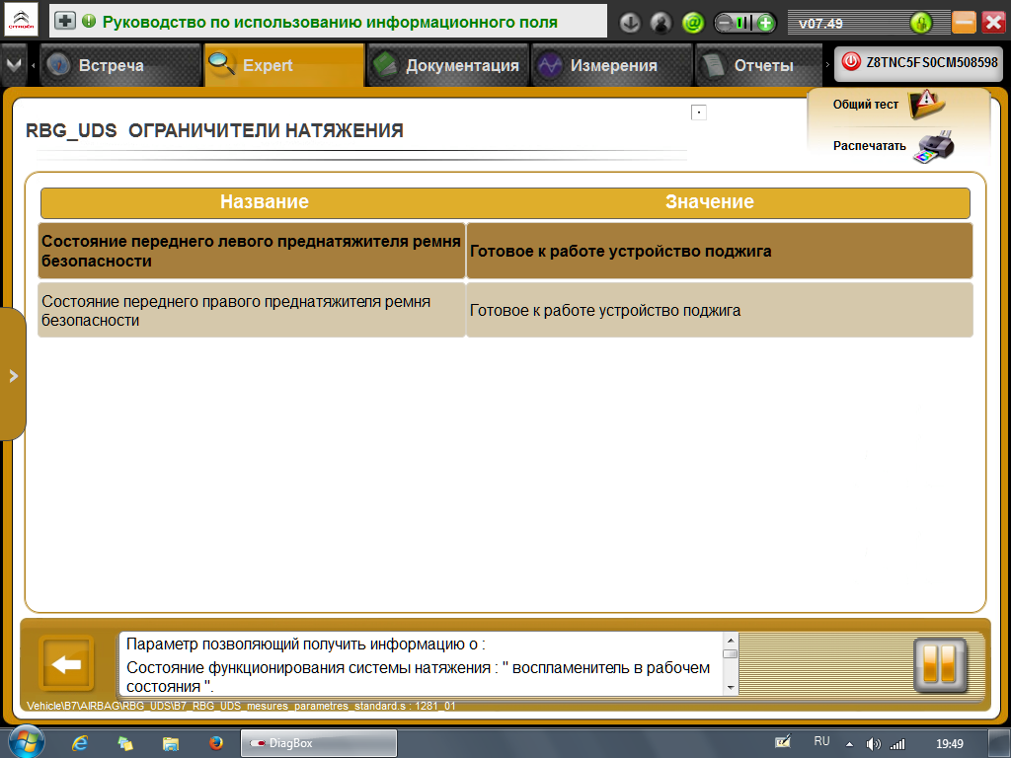Expand the left side panel arrow
This screenshot has height=758, width=1011.
tap(13, 376)
